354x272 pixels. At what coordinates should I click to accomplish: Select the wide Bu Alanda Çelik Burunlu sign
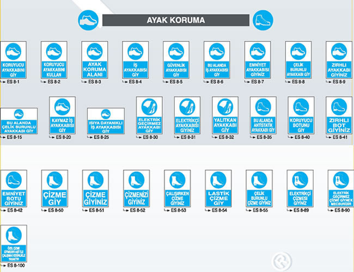(x=19, y=121)
